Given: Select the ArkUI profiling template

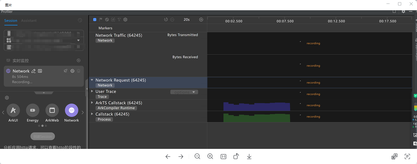Looking at the screenshot, I should pyautogui.click(x=13, y=110).
